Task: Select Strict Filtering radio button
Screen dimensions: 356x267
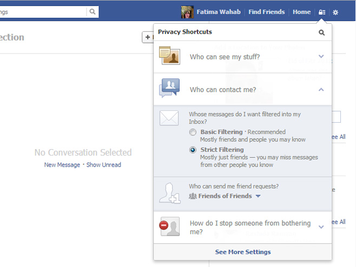Action: coord(193,150)
